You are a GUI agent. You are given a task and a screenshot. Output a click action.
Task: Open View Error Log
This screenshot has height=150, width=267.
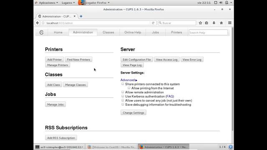pyautogui.click(x=192, y=60)
